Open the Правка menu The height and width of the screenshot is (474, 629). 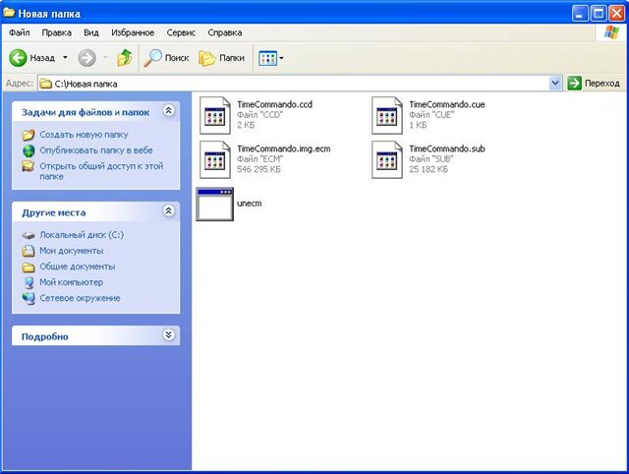[57, 32]
